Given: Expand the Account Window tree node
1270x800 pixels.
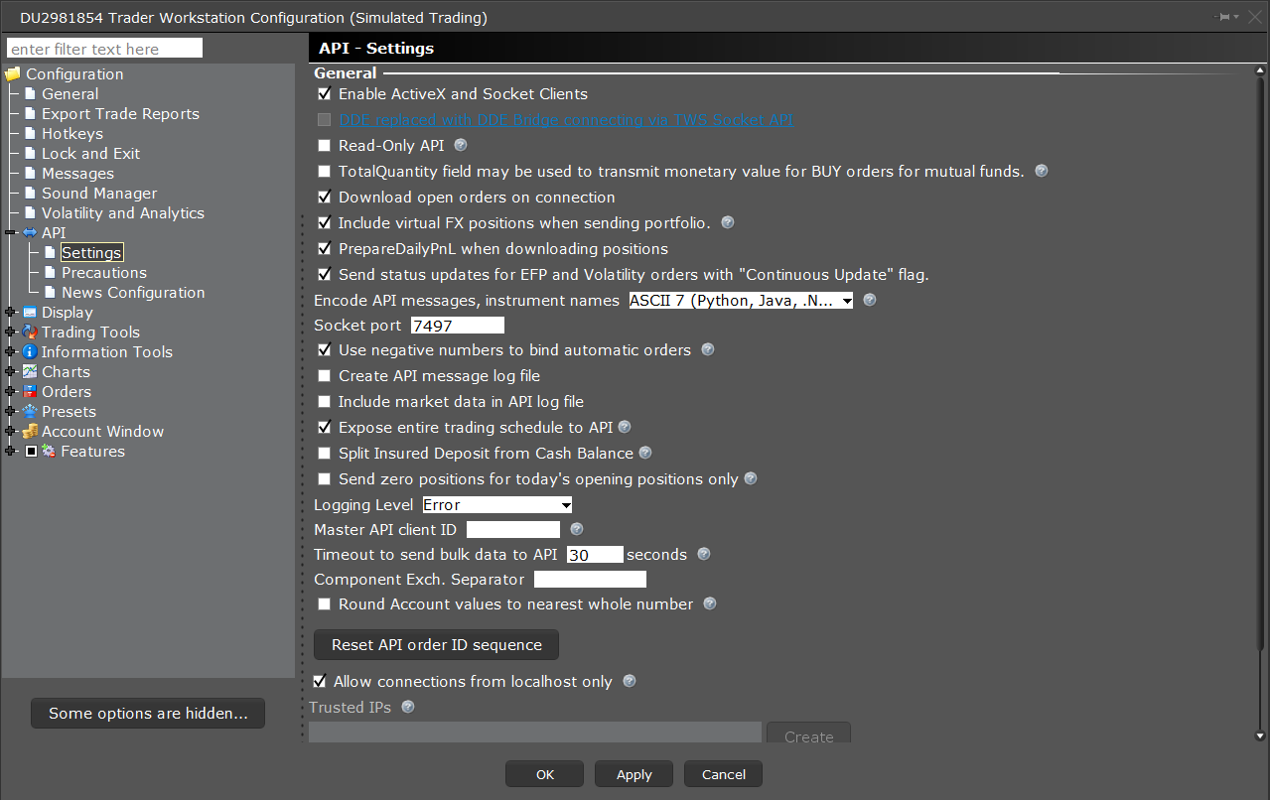Looking at the screenshot, I should [10, 432].
